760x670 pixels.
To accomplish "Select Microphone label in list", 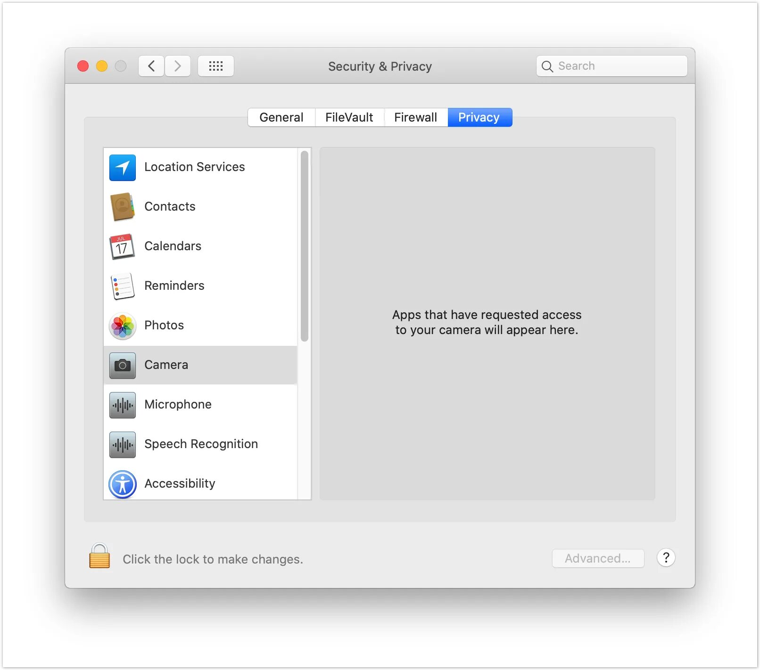I will [x=178, y=404].
